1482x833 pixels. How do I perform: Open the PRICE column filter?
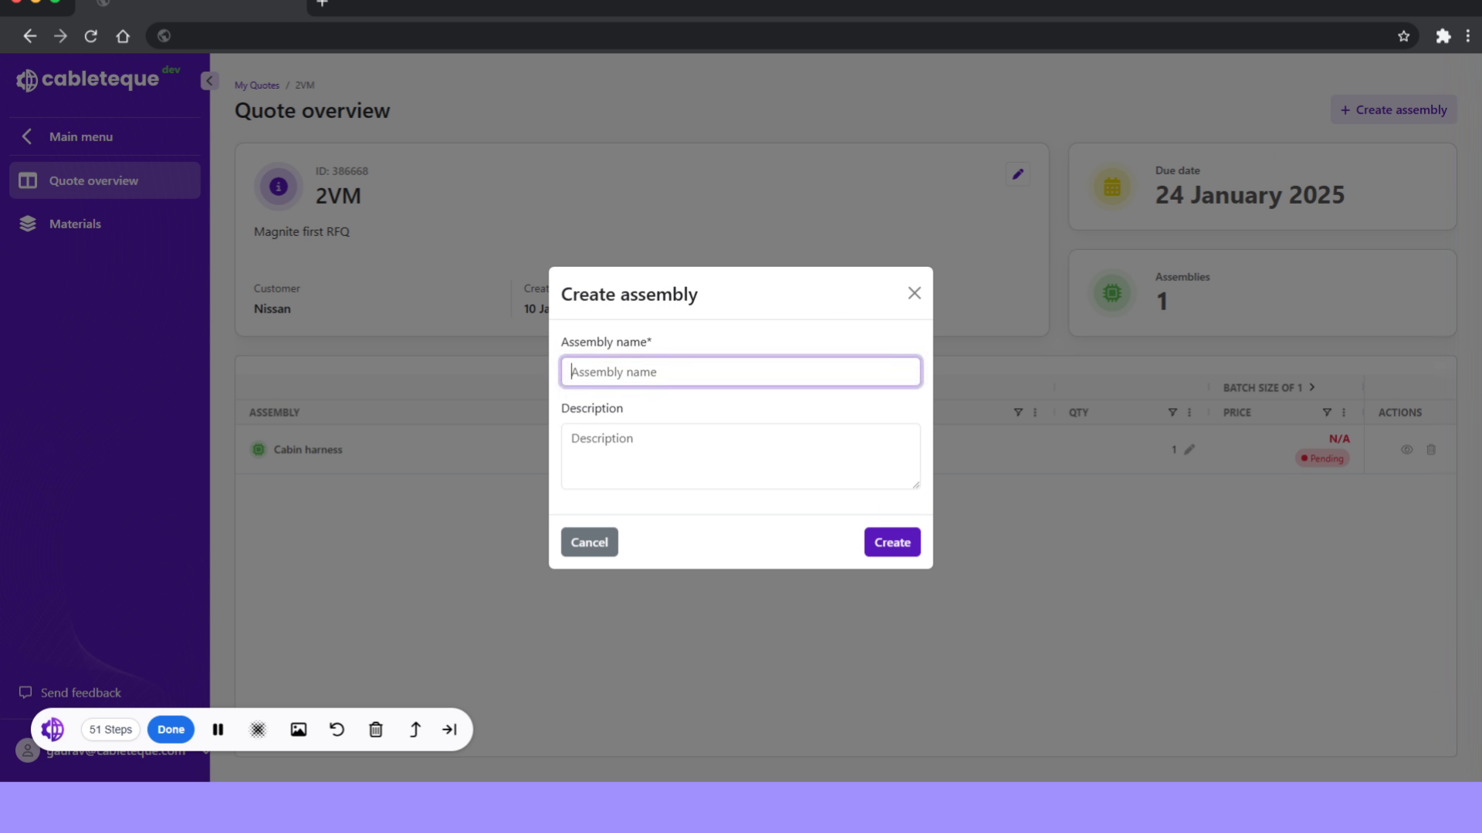1326,412
